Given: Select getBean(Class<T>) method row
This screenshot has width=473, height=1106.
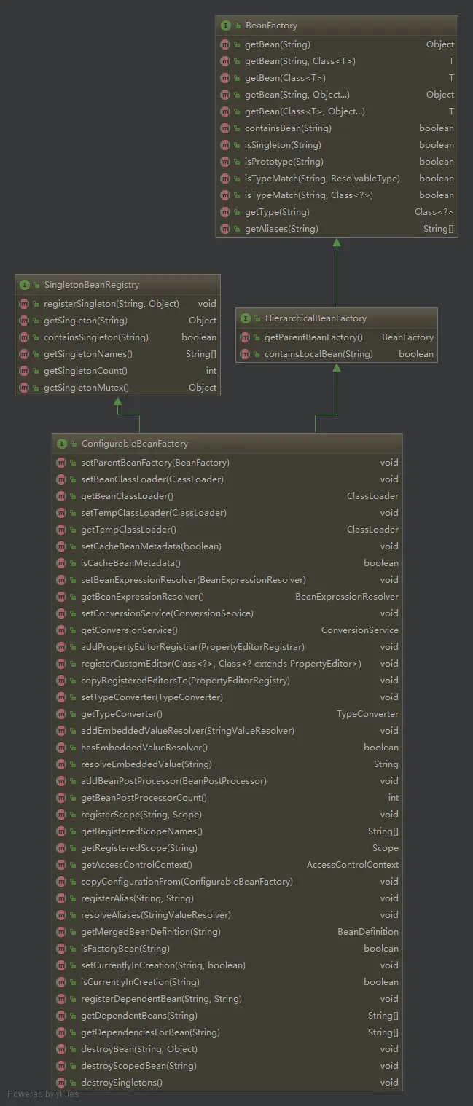Looking at the screenshot, I should tap(337, 78).
